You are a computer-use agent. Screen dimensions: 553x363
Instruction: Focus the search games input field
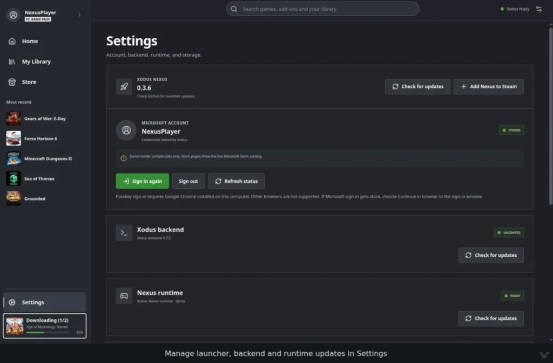click(x=322, y=9)
